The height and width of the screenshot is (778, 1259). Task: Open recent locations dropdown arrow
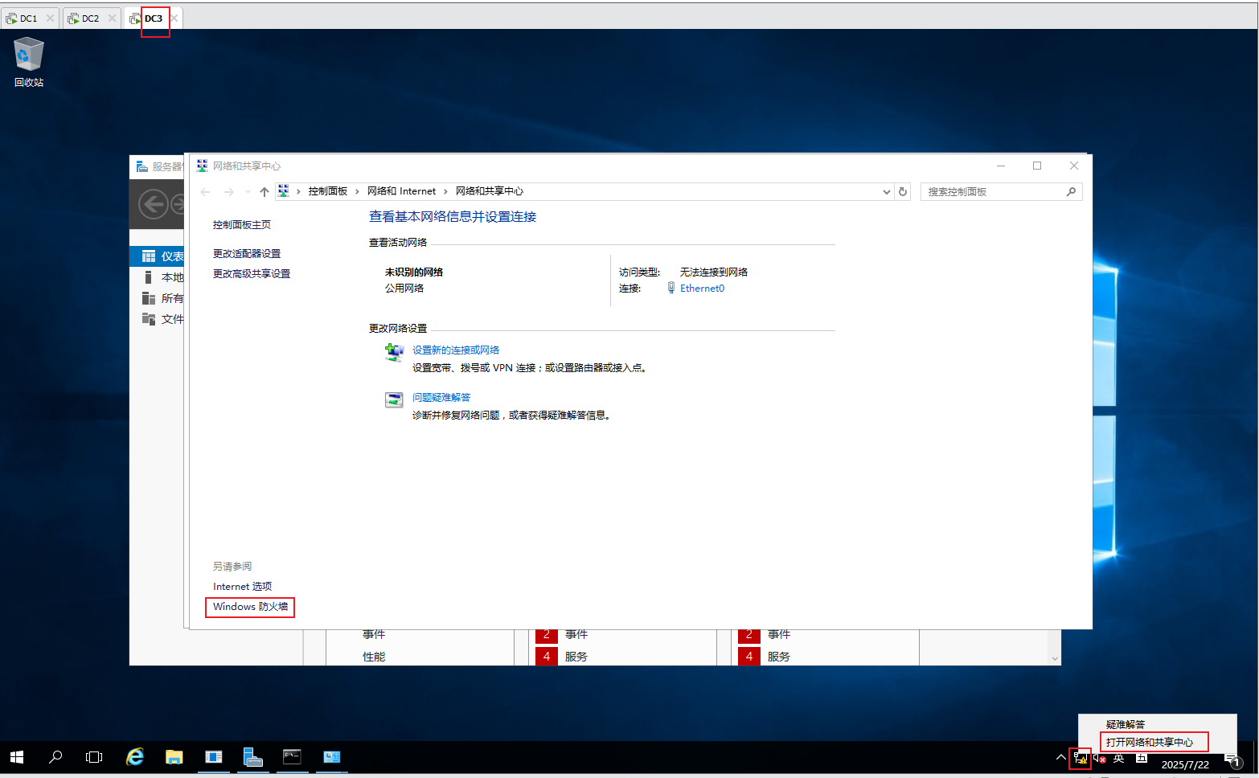coord(247,191)
